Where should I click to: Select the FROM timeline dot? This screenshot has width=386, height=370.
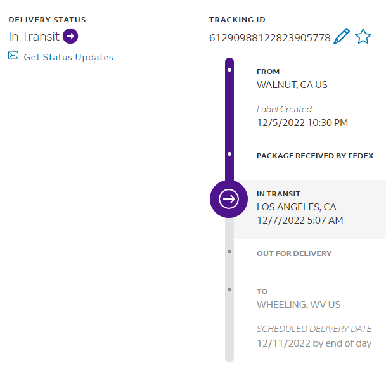(x=229, y=70)
